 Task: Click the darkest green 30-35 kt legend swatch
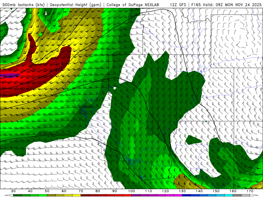pos(17,195)
